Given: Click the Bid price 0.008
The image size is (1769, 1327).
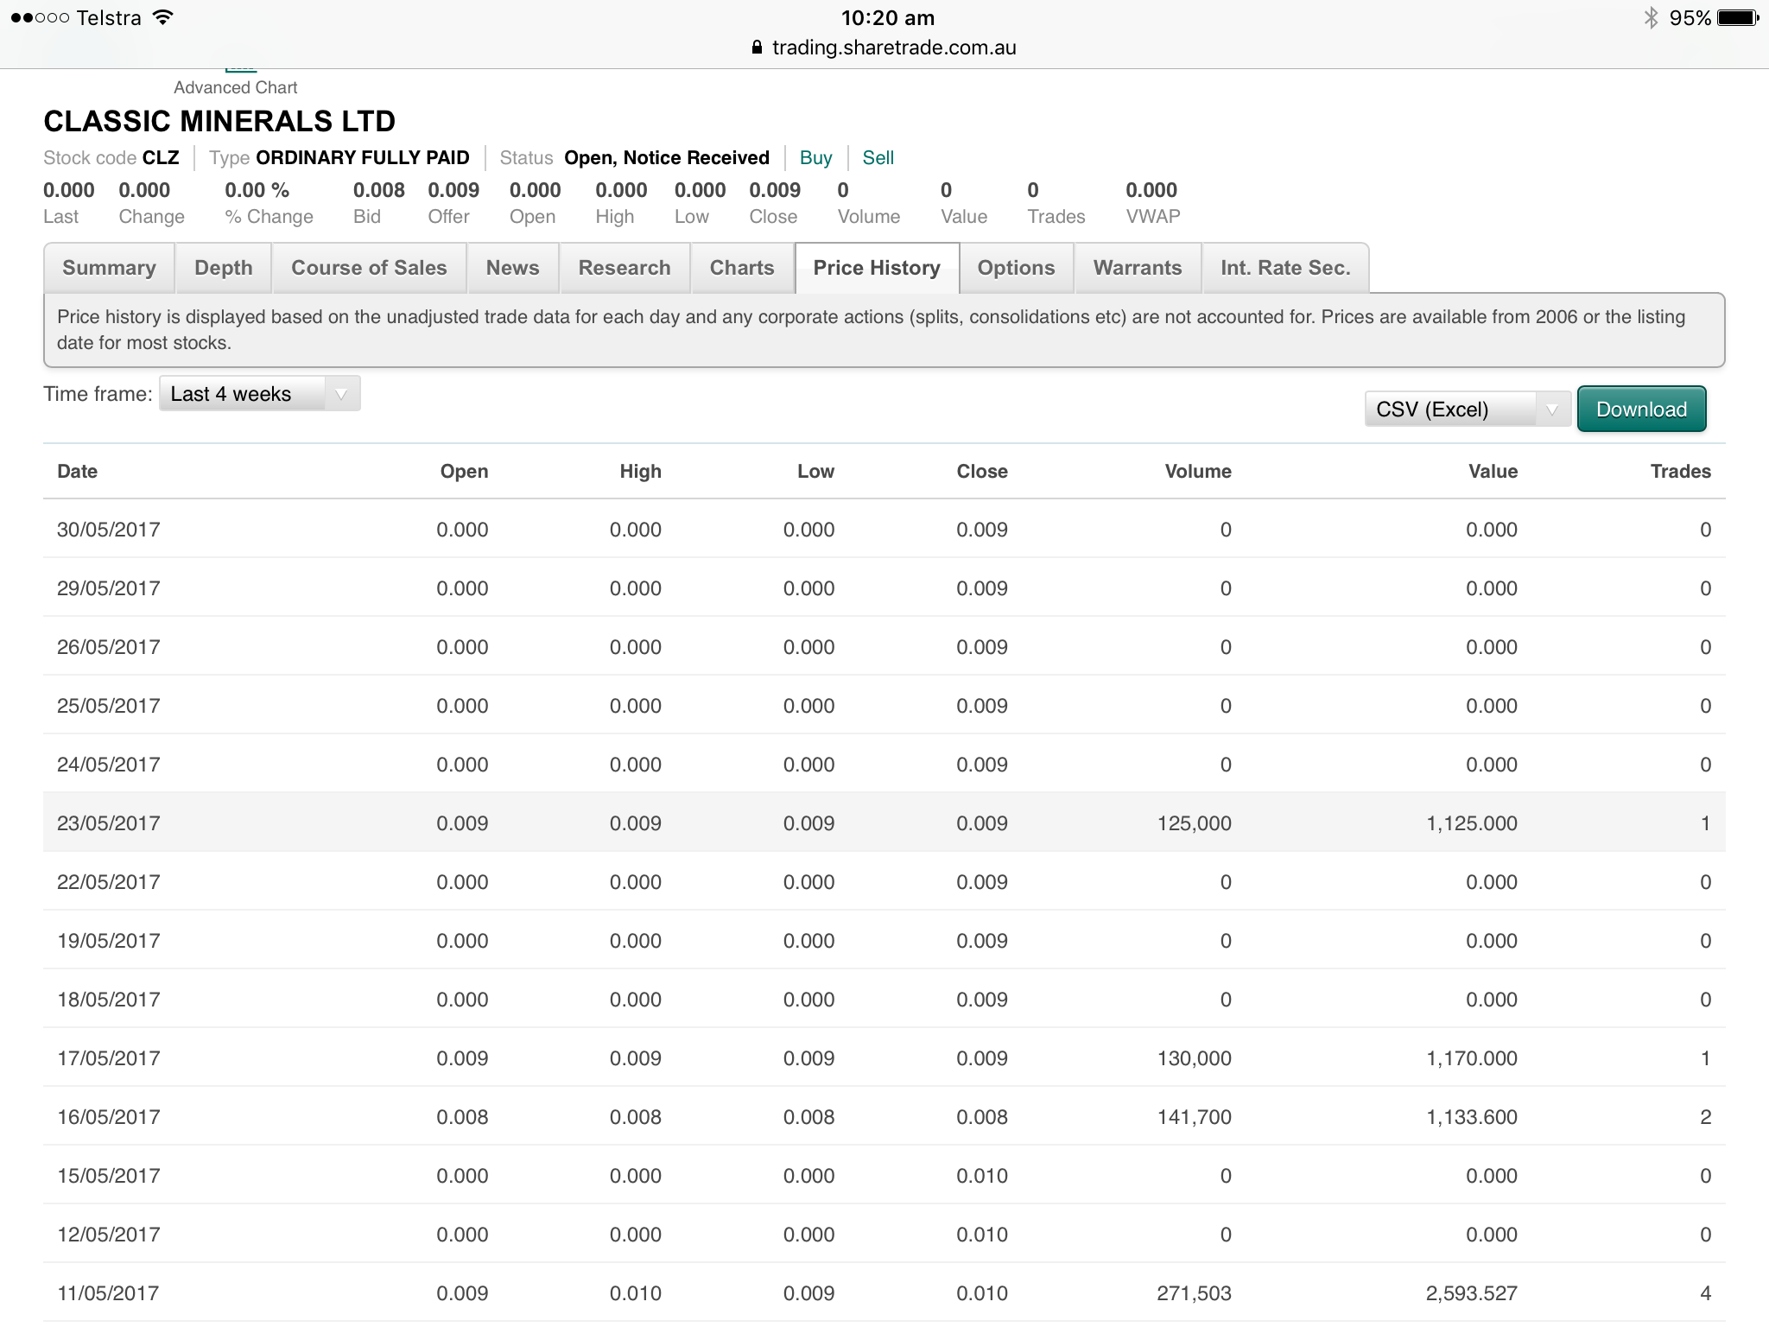Looking at the screenshot, I should [x=379, y=190].
